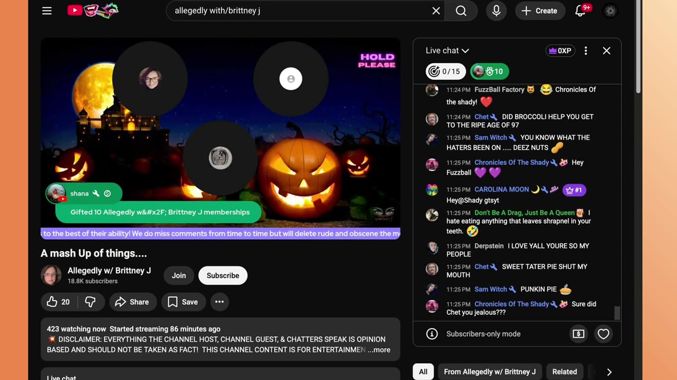This screenshot has width=677, height=380.
Task: Expand the Live chat mode dropdown
Action: pos(447,51)
